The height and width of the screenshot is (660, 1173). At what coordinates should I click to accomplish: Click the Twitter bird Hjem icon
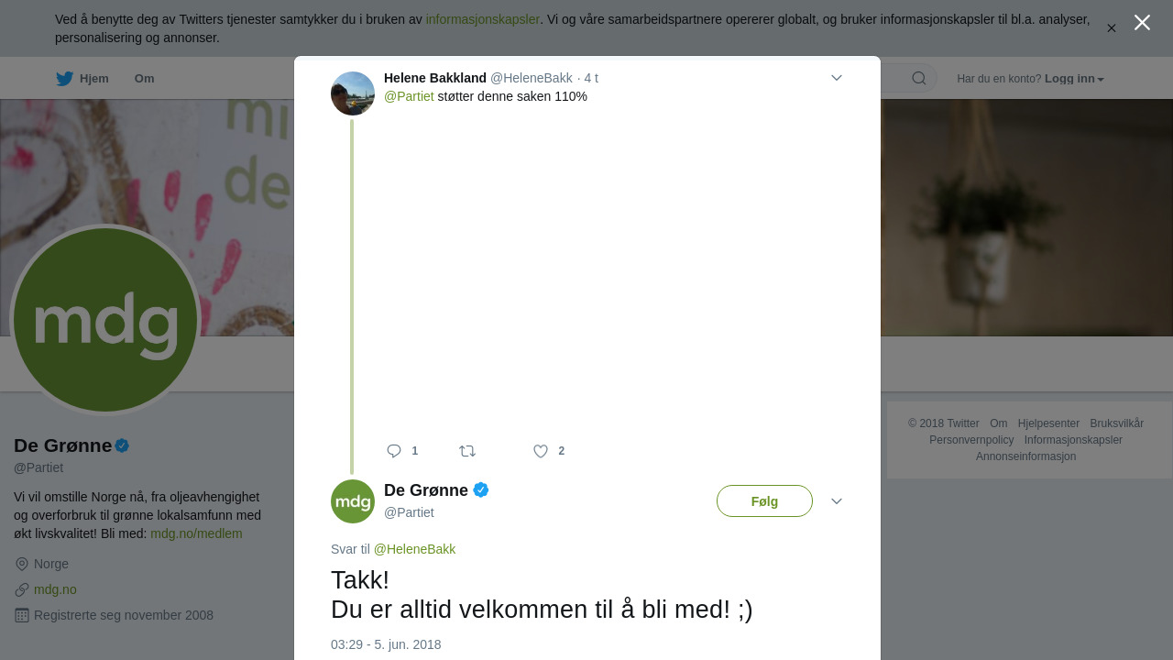pos(64,79)
